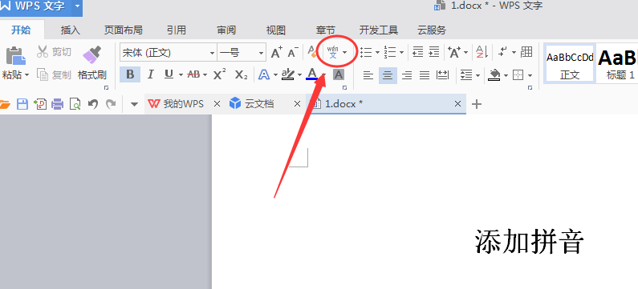Toggle italic formatting (I)
638x289 pixels.
pos(151,74)
